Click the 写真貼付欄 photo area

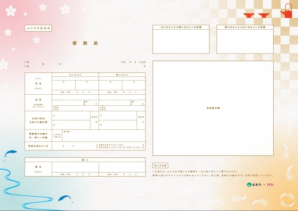pyautogui.click(x=213, y=108)
